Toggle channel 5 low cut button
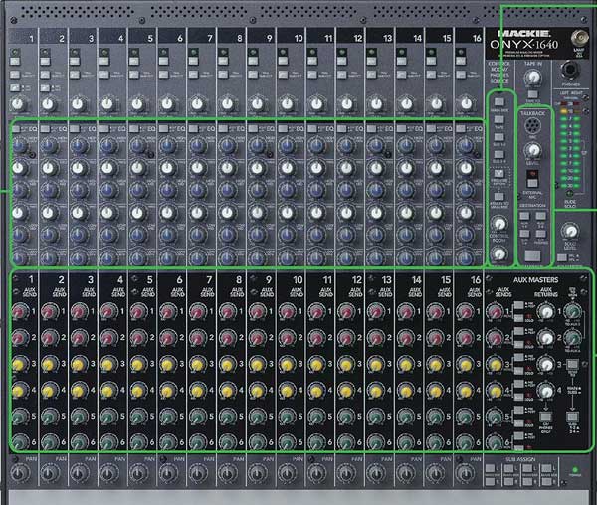The width and height of the screenshot is (597, 505). [x=133, y=75]
